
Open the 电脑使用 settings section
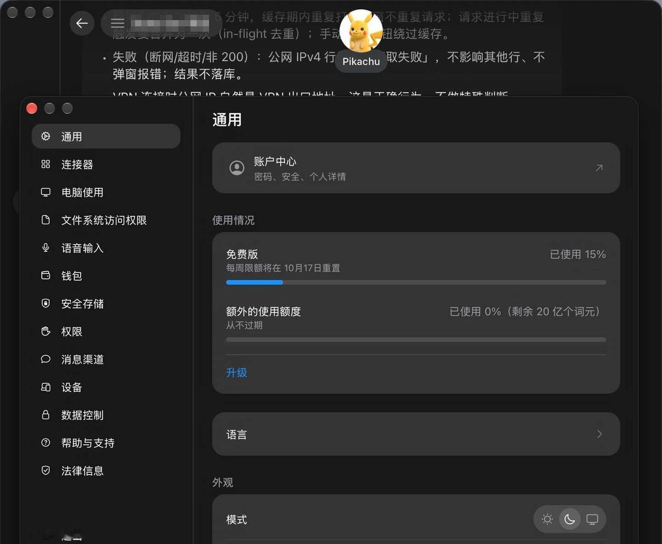tap(106, 192)
